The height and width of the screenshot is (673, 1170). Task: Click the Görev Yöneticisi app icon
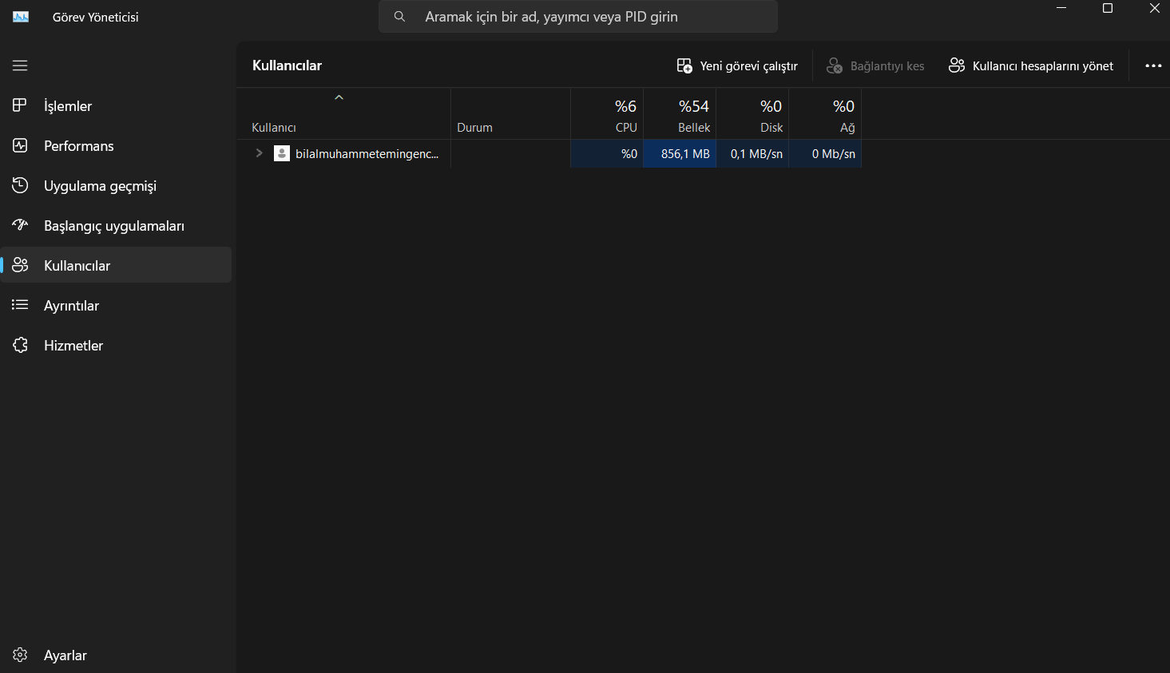(21, 17)
